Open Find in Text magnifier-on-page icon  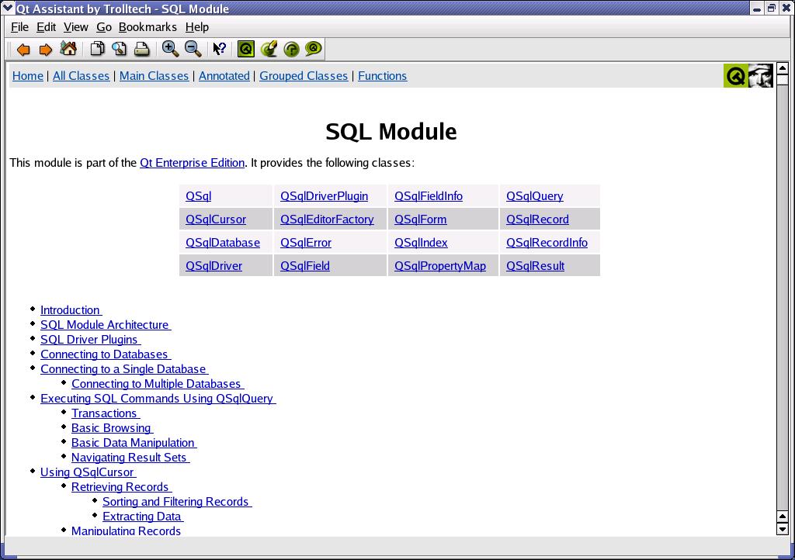[x=119, y=49]
